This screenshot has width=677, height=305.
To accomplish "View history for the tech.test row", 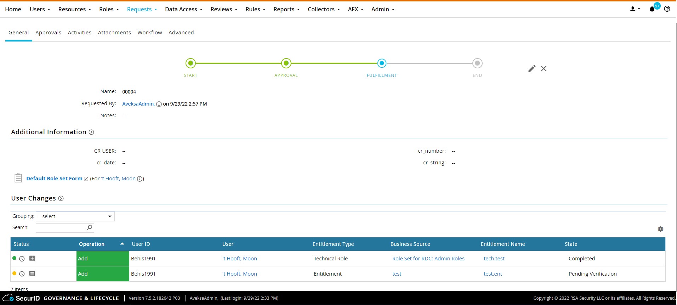I will tap(22, 259).
